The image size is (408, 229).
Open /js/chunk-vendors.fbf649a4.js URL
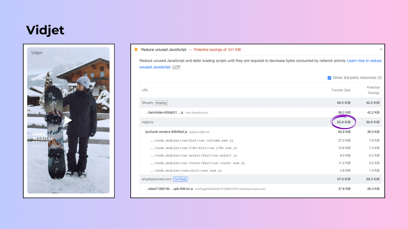pyautogui.click(x=166, y=132)
